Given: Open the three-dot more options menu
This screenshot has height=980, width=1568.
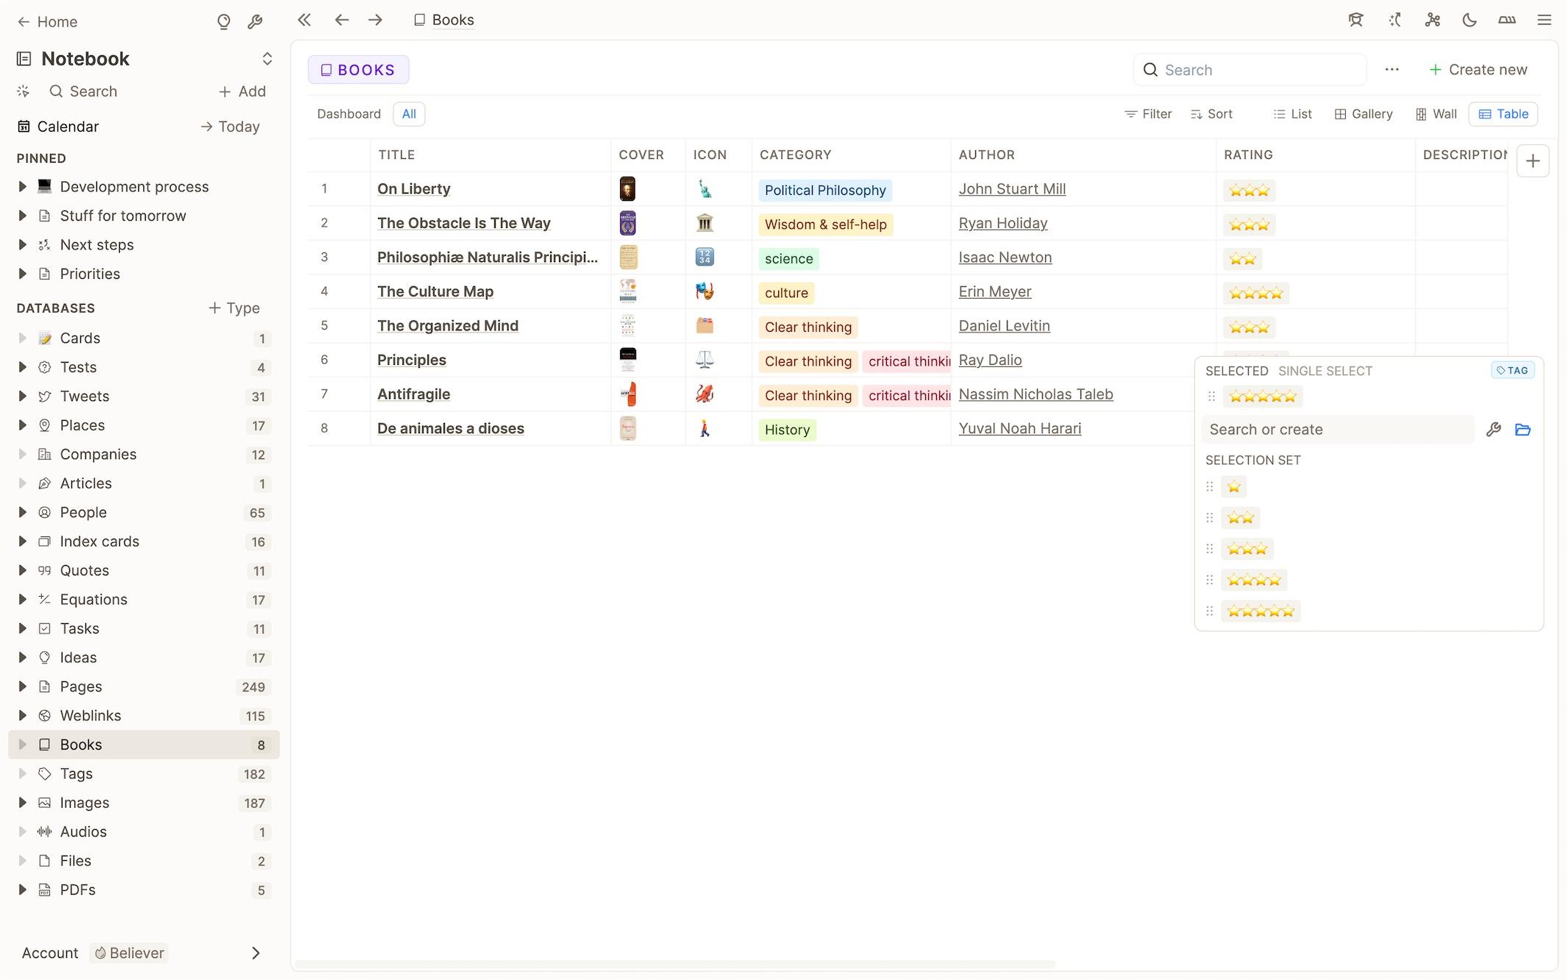Looking at the screenshot, I should point(1391,70).
